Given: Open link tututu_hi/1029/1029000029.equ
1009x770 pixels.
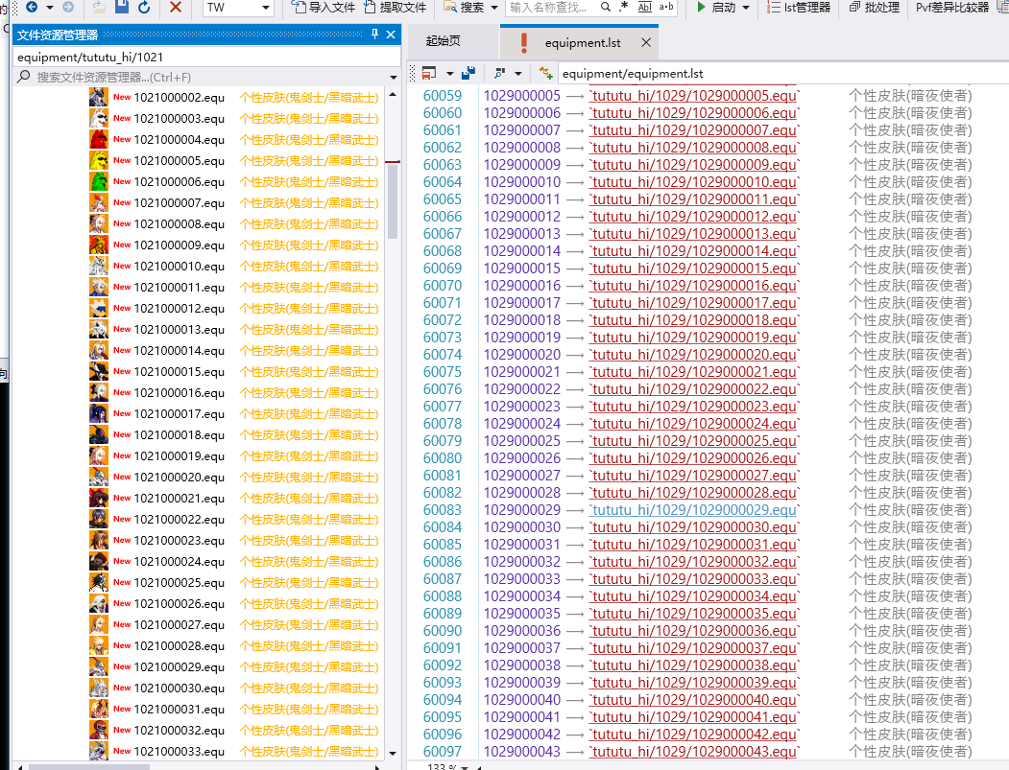Looking at the screenshot, I should tap(693, 510).
